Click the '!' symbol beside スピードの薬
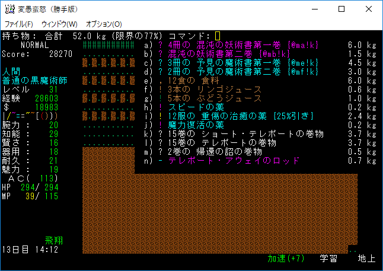This screenshot has height=271, width=383. 160,107
